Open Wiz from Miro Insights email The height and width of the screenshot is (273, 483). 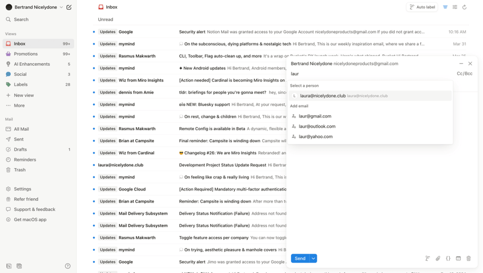(x=189, y=80)
